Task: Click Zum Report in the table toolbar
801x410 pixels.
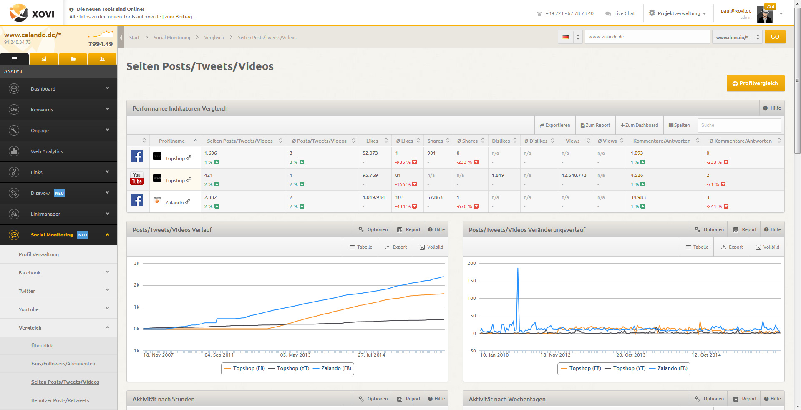Action: click(x=595, y=125)
